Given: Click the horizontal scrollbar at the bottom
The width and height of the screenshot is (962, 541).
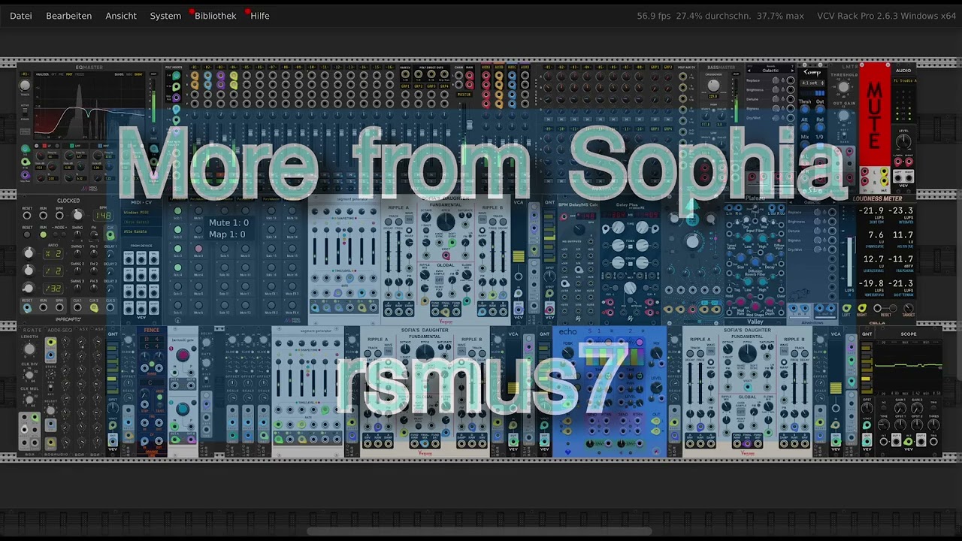Looking at the screenshot, I should tap(479, 531).
